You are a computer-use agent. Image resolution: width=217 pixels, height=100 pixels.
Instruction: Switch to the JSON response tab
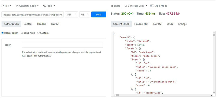[170, 24]
